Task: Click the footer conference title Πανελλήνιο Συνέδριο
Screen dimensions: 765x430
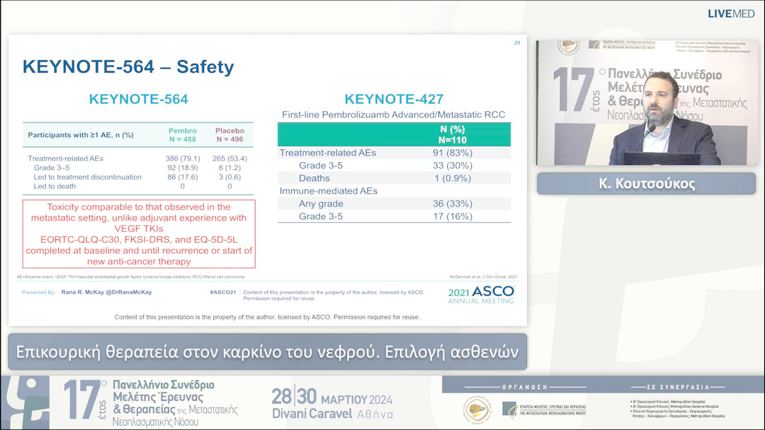Action: coord(175,403)
